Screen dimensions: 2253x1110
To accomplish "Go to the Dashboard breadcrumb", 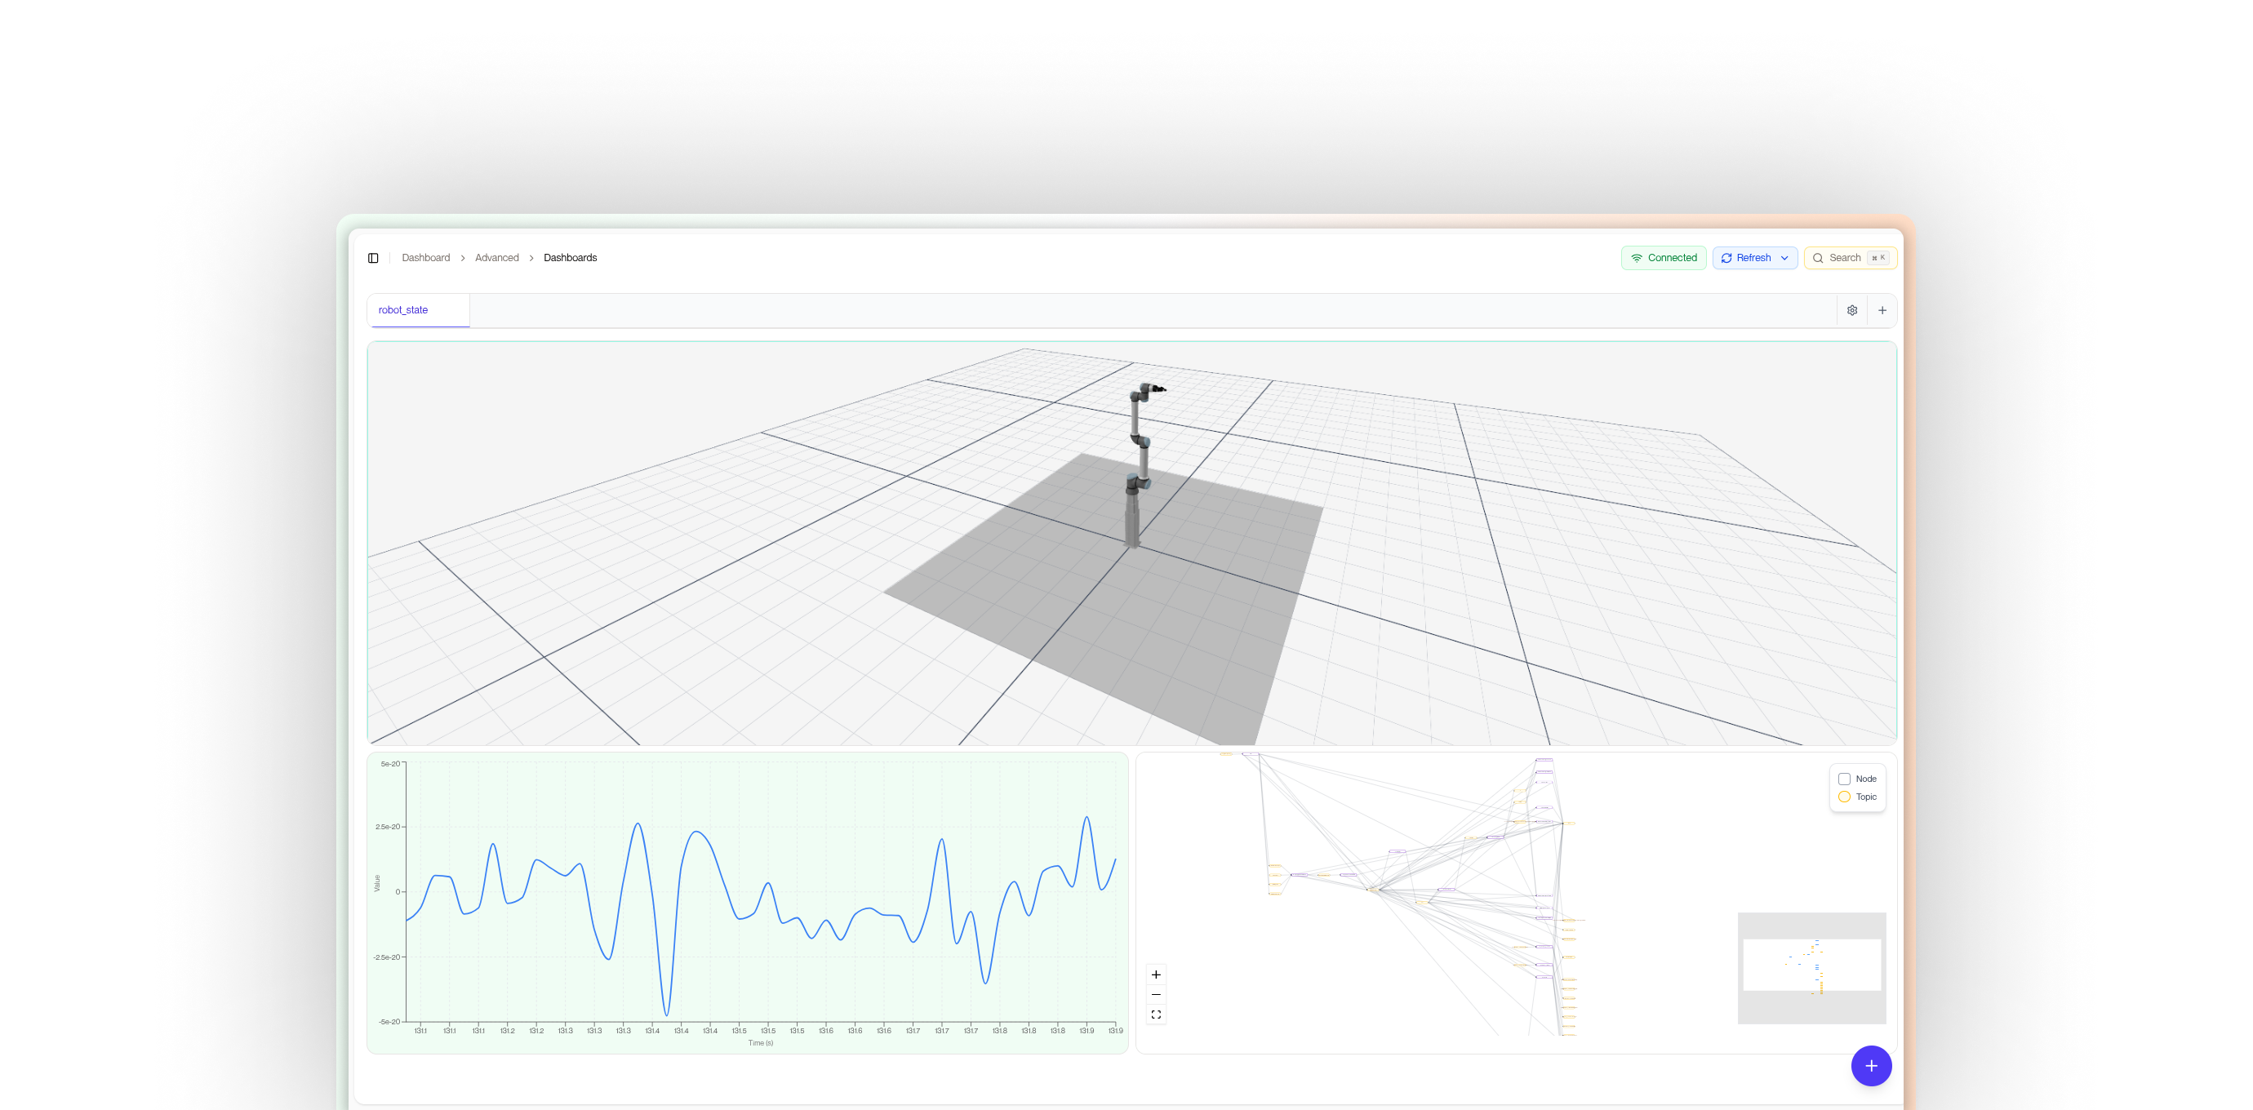I will coord(426,258).
